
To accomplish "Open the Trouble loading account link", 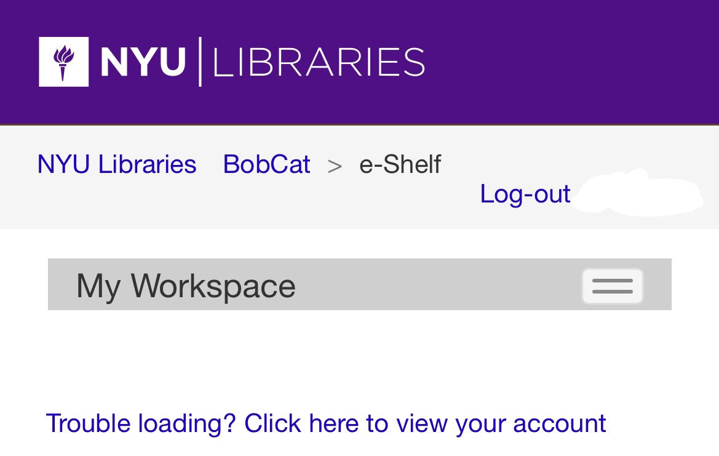I will pyautogui.click(x=326, y=423).
